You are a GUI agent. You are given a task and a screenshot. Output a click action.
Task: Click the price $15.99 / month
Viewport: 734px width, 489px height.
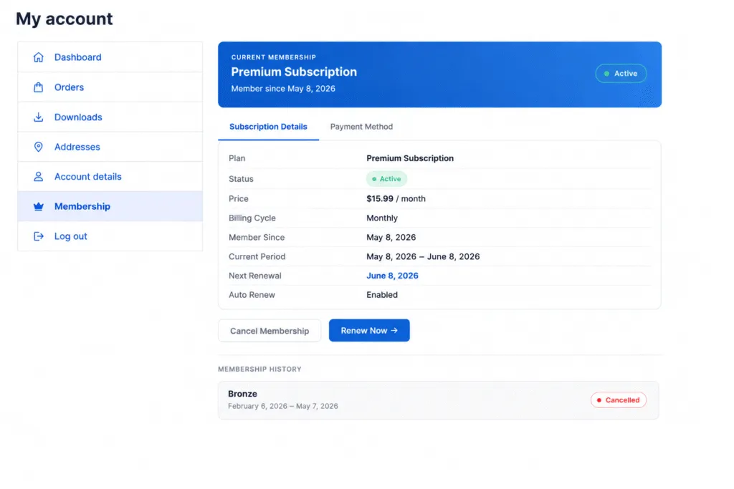[x=396, y=199]
